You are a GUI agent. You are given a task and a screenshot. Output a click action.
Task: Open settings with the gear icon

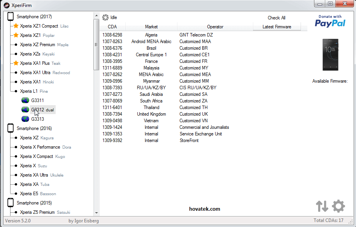click(338, 206)
